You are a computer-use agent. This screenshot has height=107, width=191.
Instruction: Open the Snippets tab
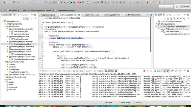(99, 71)
